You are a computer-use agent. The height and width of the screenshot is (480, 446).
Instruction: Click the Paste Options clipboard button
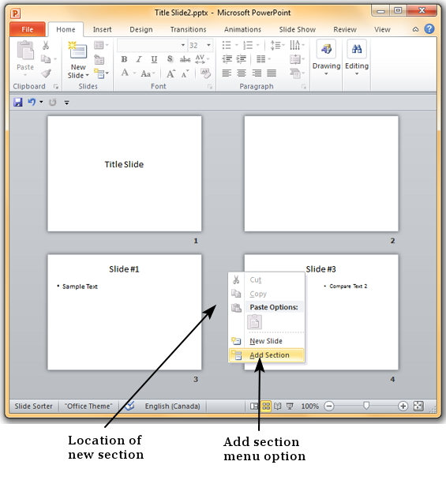tap(255, 322)
